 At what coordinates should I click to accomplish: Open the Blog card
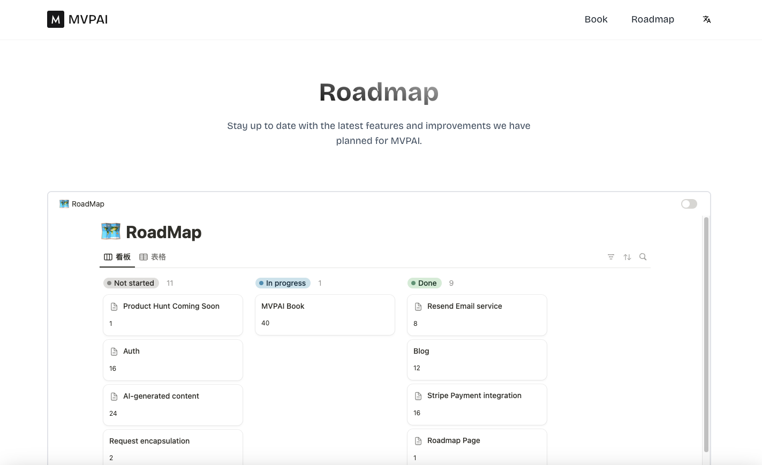click(477, 360)
